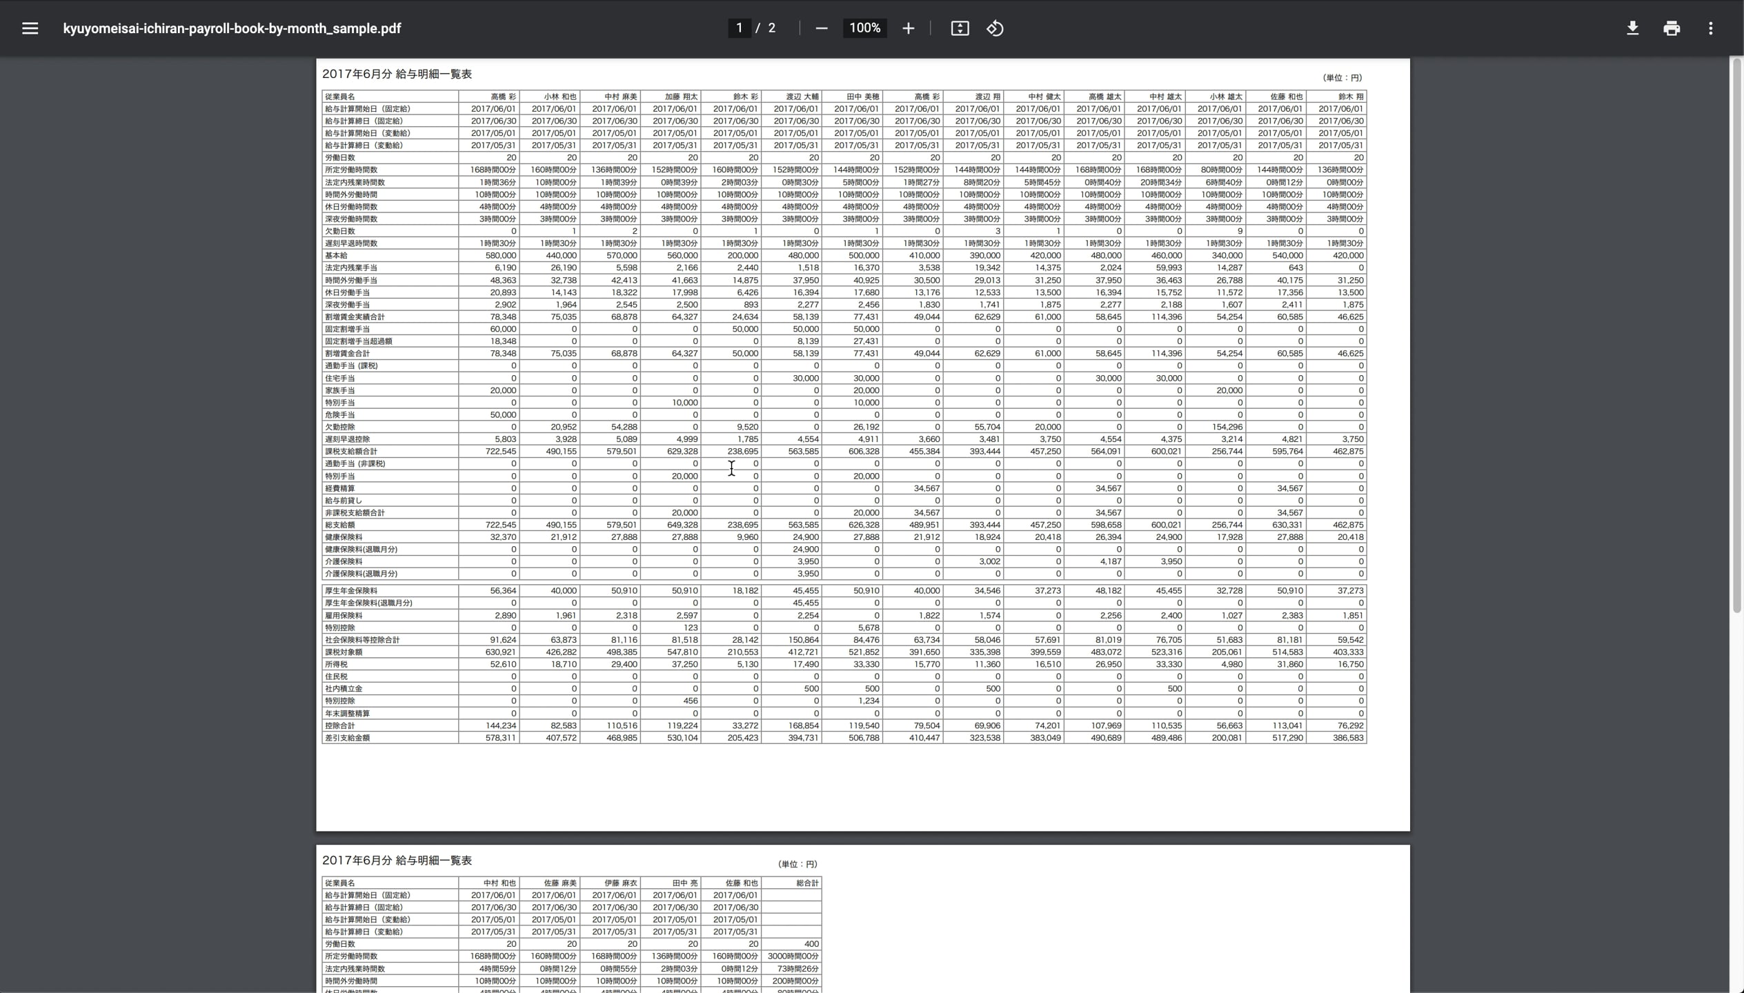This screenshot has height=993, width=1744.
Task: Click the PDF filename title
Action: tap(232, 28)
